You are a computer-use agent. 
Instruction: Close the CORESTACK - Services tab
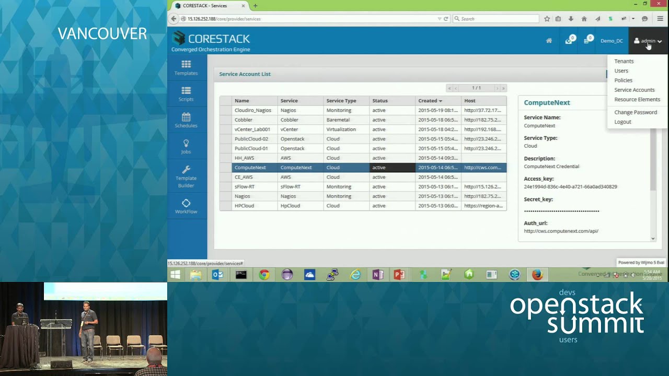click(x=243, y=6)
